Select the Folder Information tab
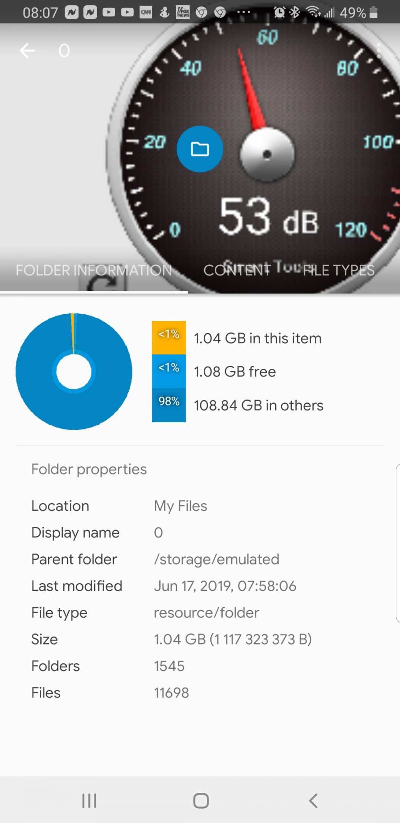This screenshot has height=823, width=400. 94,270
